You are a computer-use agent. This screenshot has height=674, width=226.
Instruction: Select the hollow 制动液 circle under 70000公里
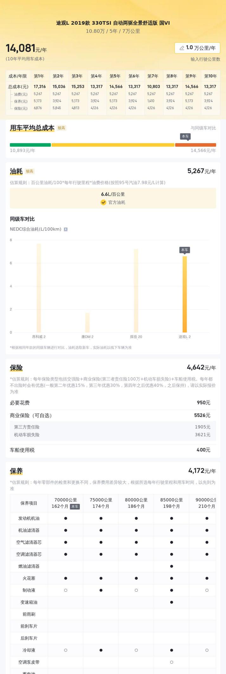66,590
